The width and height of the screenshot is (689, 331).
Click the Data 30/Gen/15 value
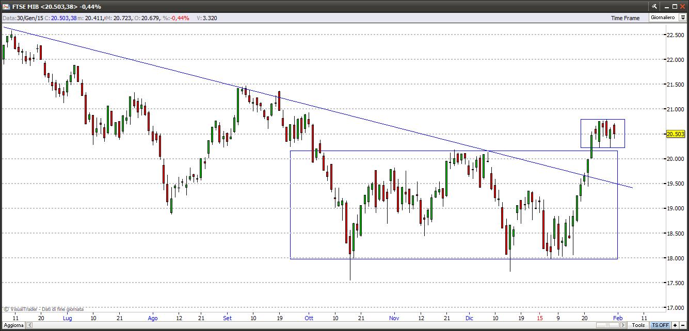[30, 18]
